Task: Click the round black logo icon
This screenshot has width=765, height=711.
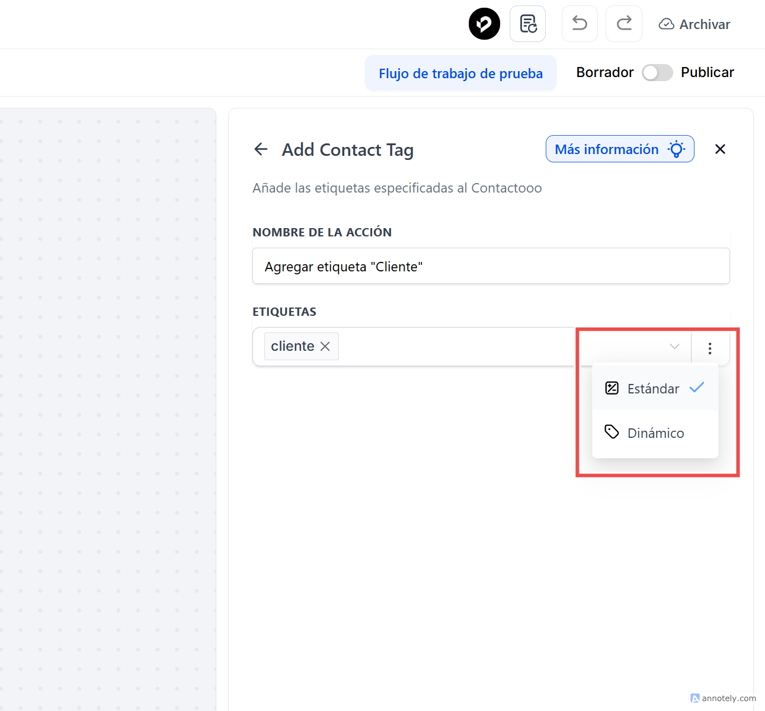Action: pos(484,24)
